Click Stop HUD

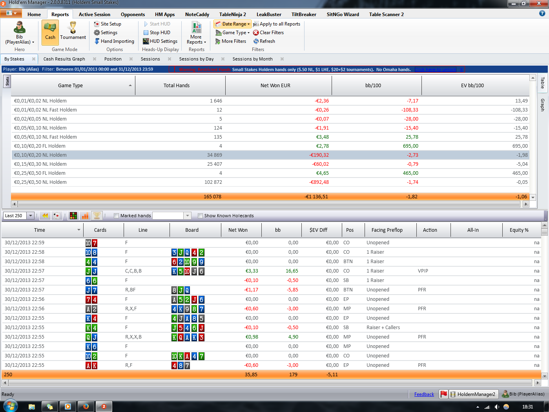coord(157,33)
